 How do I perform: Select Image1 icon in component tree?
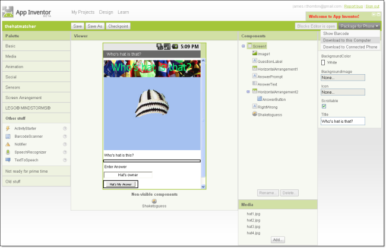[x=254, y=53]
